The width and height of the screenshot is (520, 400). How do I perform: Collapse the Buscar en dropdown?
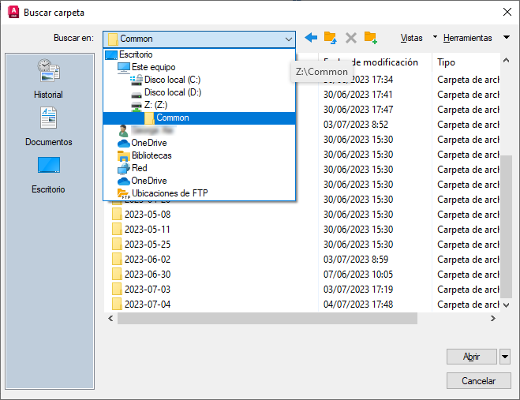tap(287, 39)
